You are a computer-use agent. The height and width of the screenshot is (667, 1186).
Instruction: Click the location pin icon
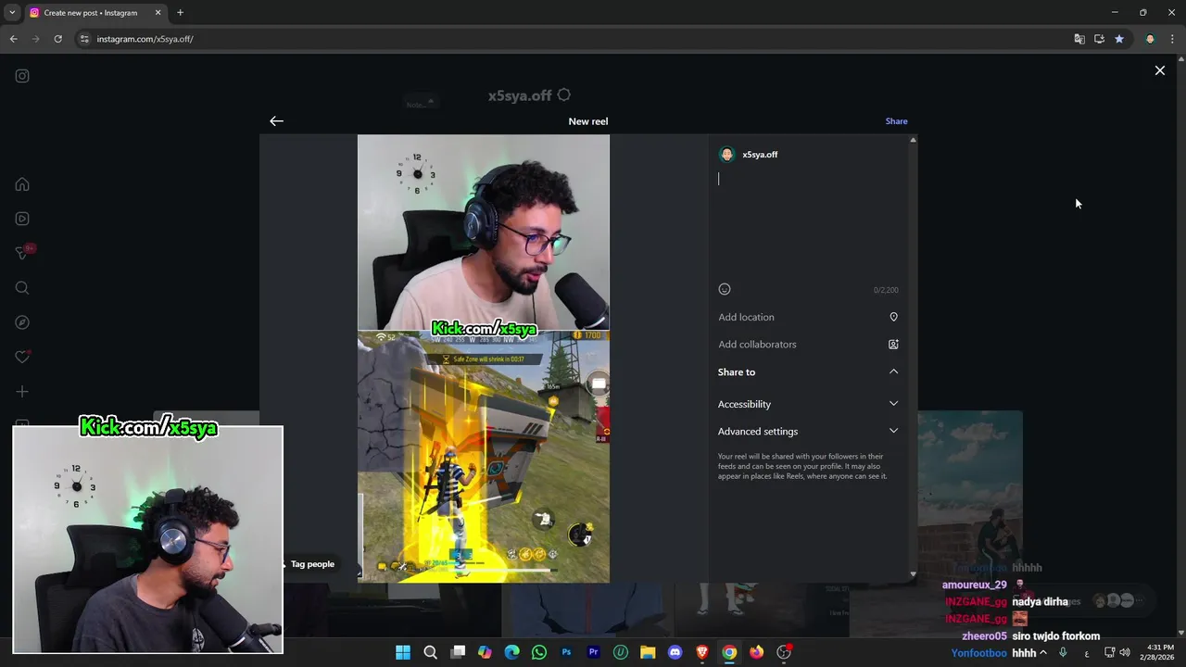[x=893, y=317]
